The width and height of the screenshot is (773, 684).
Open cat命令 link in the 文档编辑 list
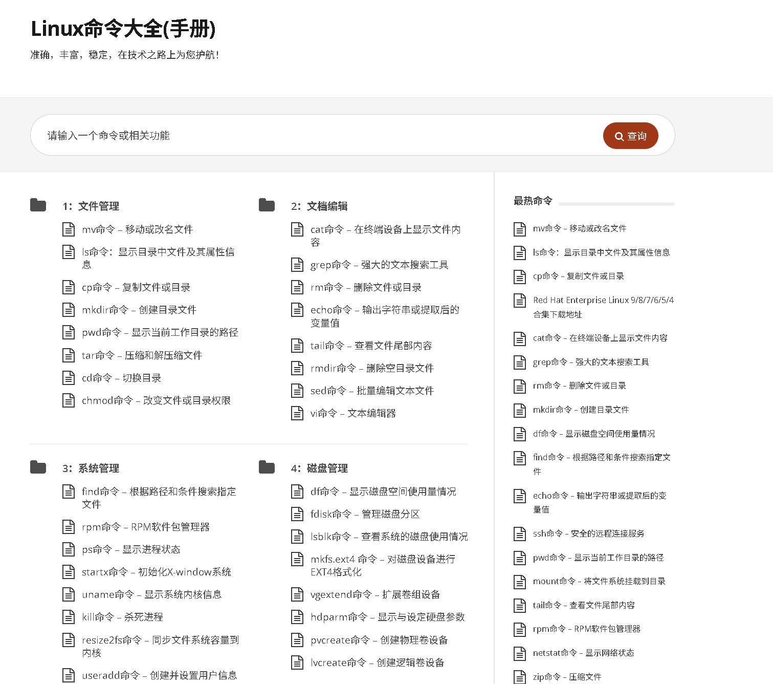click(x=385, y=236)
